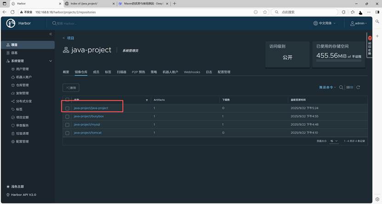The image size is (382, 204).
Task: Select 项目 in the sidebar
Action: click(x=28, y=45)
